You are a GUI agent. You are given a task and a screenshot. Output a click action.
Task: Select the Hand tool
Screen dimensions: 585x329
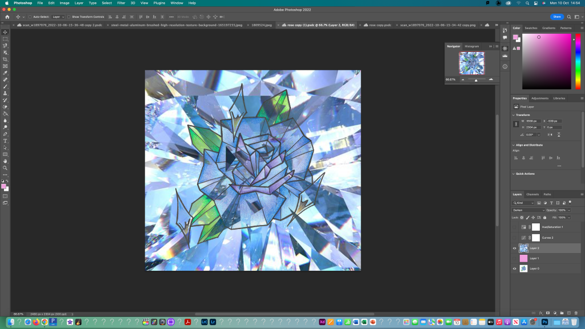pos(5,161)
